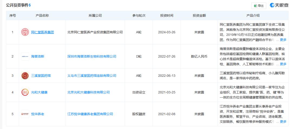
Task: Open the 同仁堂医养集团 product link
Action: click(42, 32)
